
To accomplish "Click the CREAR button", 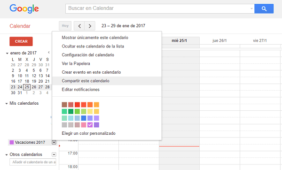I will [x=21, y=41].
